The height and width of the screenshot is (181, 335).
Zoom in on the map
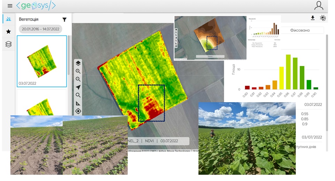click(x=78, y=71)
